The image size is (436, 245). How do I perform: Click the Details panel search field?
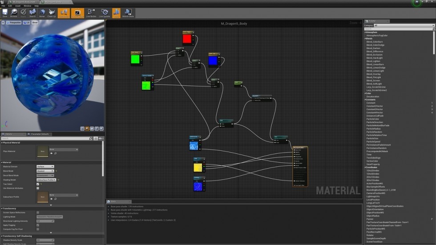[46, 138]
